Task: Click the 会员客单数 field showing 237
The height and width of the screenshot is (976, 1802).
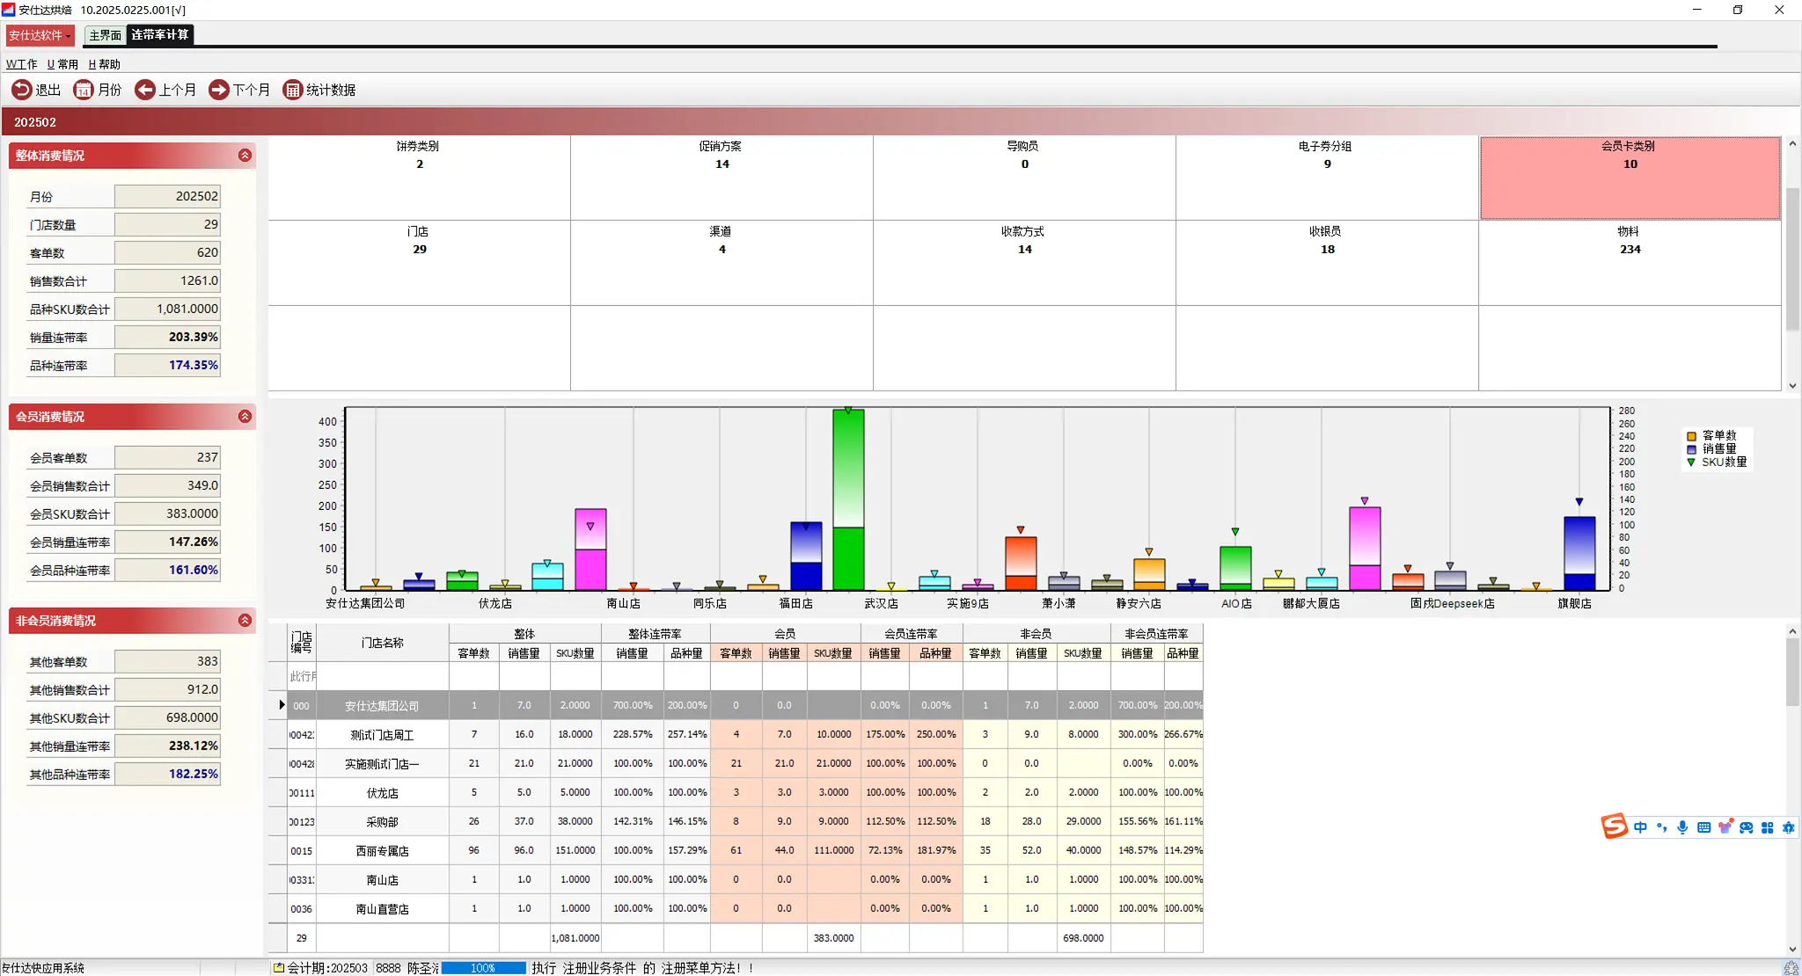Action: tap(167, 457)
